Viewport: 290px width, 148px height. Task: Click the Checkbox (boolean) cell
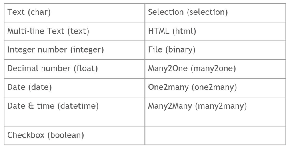coord(74,136)
